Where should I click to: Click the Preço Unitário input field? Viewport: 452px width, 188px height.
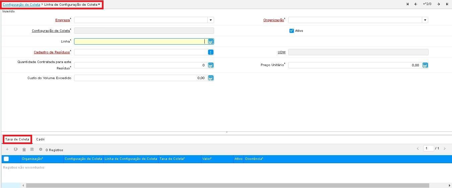(355, 65)
